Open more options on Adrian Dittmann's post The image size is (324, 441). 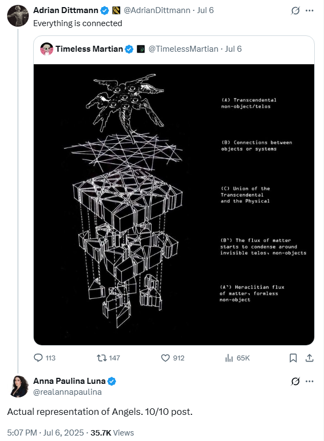coord(309,11)
